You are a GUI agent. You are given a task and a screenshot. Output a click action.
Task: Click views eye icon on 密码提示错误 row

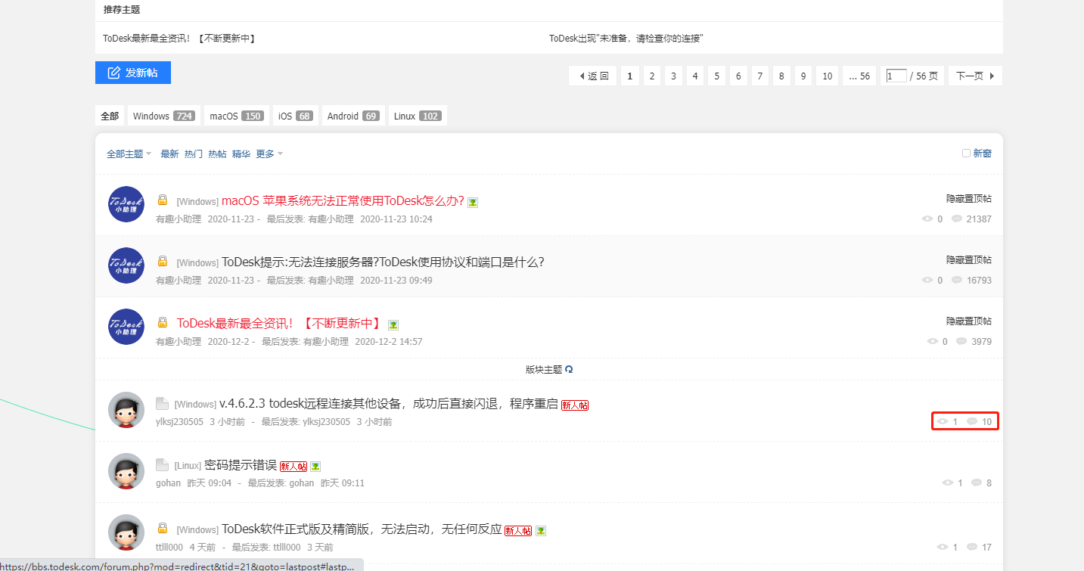coord(948,483)
